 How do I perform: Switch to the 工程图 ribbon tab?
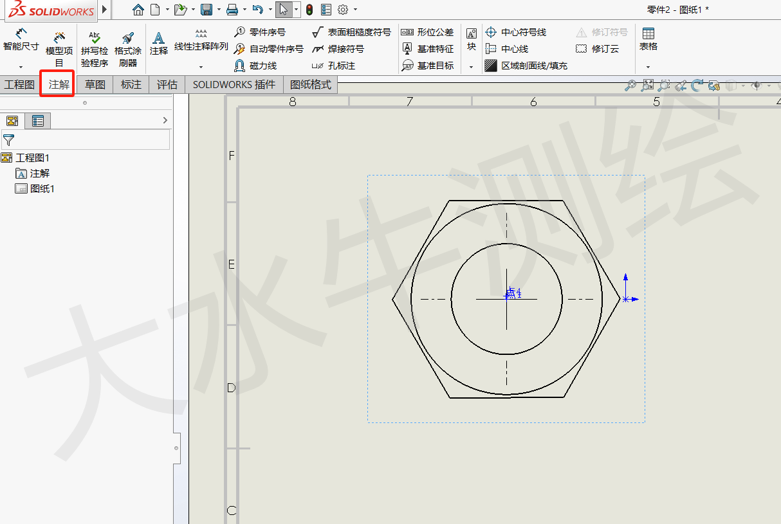[19, 84]
